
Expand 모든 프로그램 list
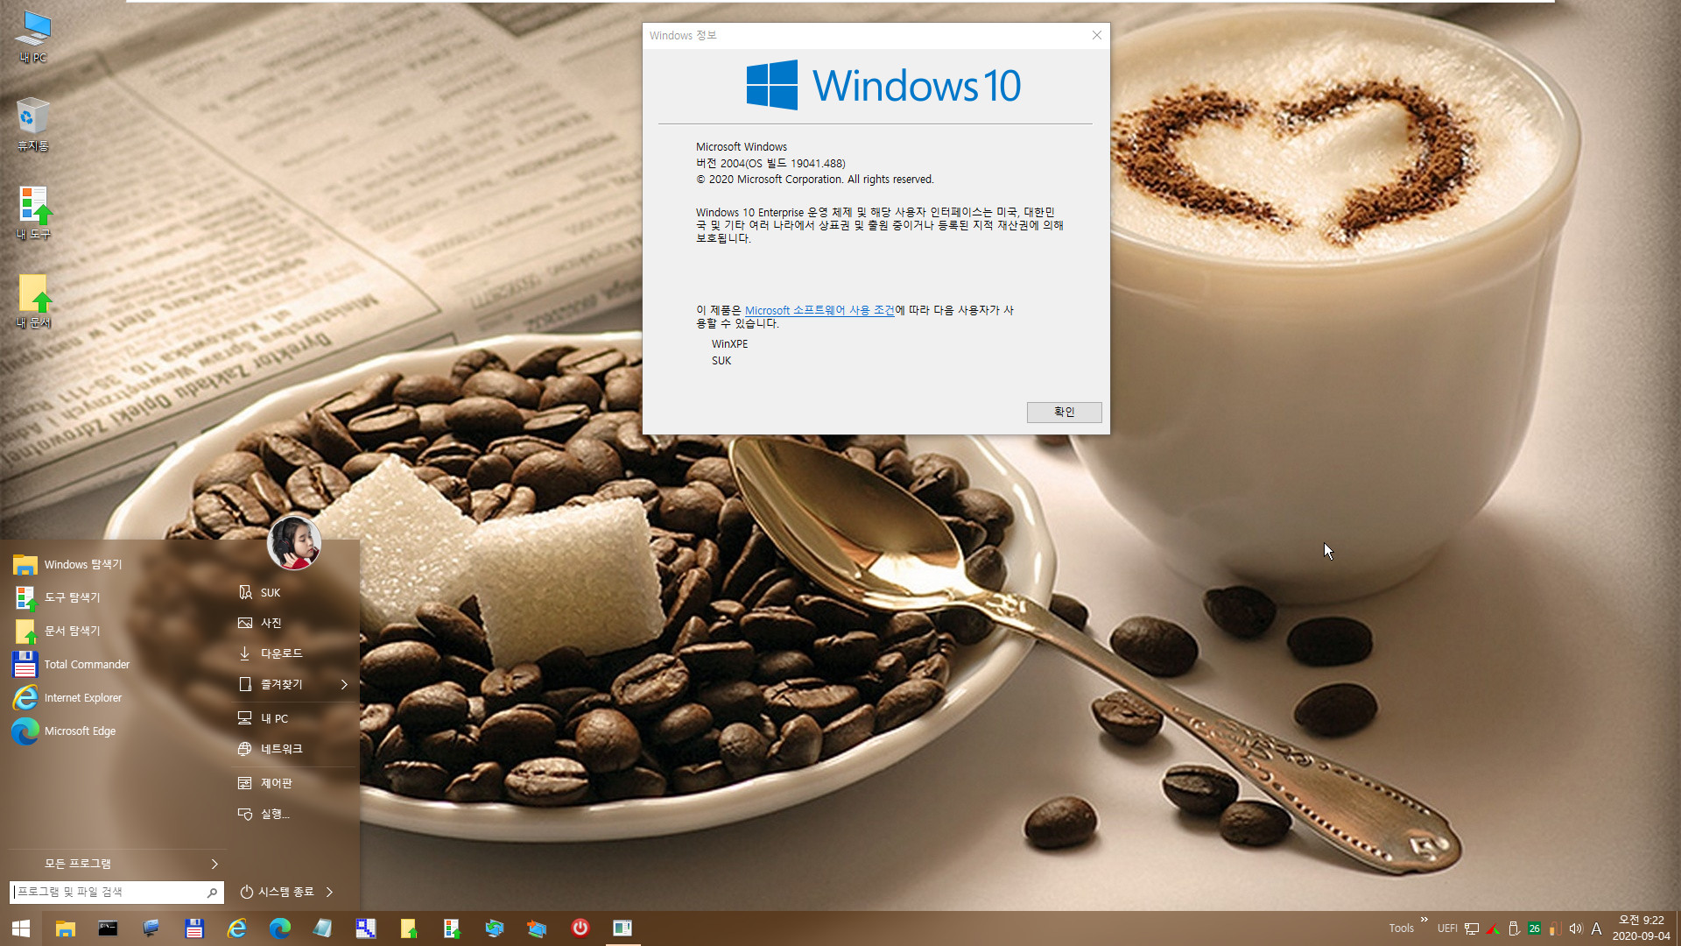click(116, 864)
